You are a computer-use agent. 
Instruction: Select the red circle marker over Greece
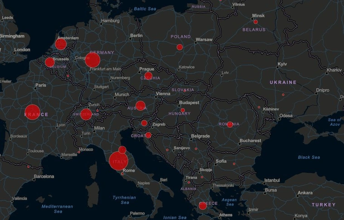(x=203, y=206)
